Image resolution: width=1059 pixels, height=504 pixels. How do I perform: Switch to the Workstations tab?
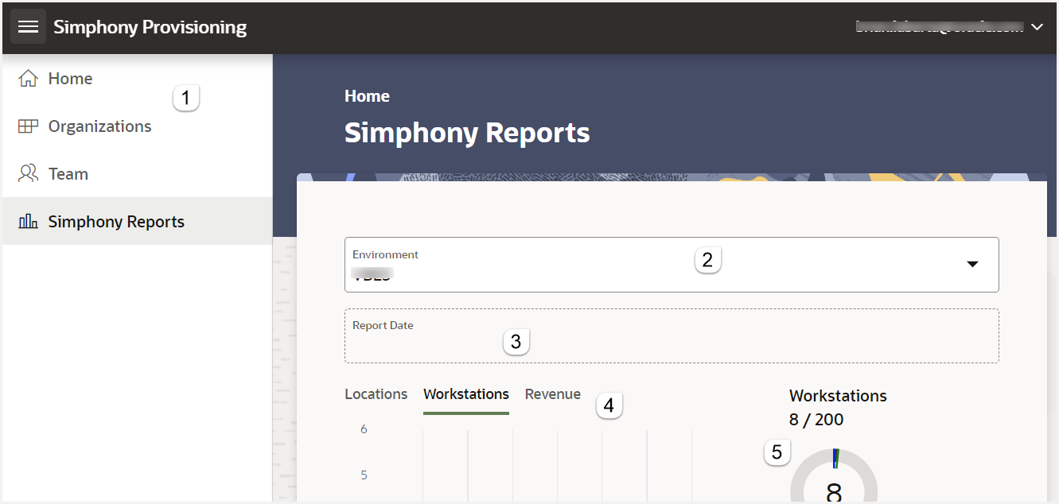coord(466,394)
